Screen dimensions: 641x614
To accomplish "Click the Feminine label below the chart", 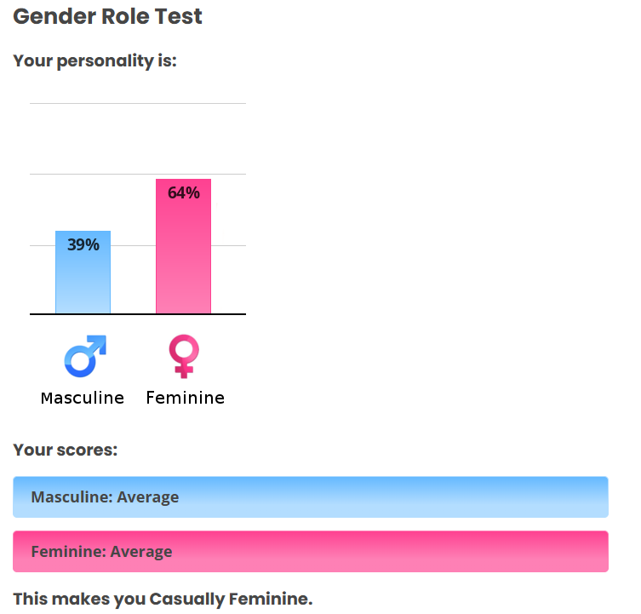I will pos(185,398).
